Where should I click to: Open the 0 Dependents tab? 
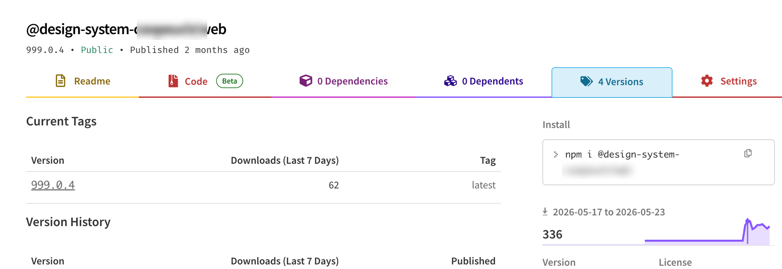point(483,81)
